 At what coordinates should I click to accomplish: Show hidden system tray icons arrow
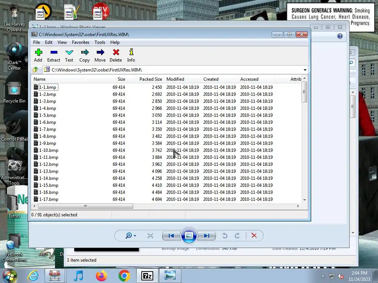323,276
